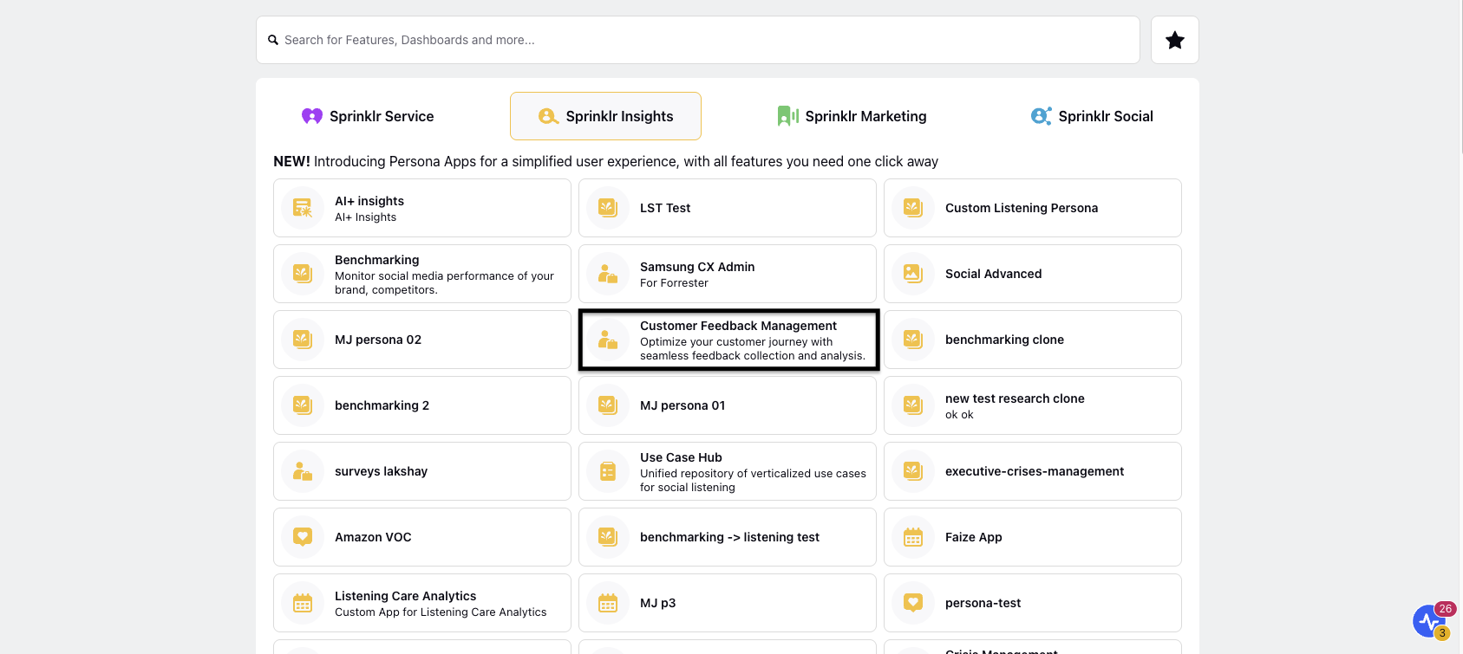Click the star favorites button
The height and width of the screenshot is (654, 1463).
coord(1174,40)
